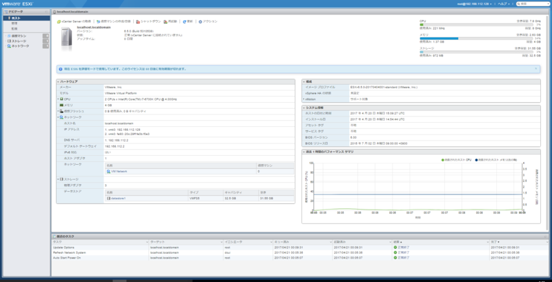Click the Recent Tasks panel icon
This screenshot has width=552, height=282.
coord(55,236)
